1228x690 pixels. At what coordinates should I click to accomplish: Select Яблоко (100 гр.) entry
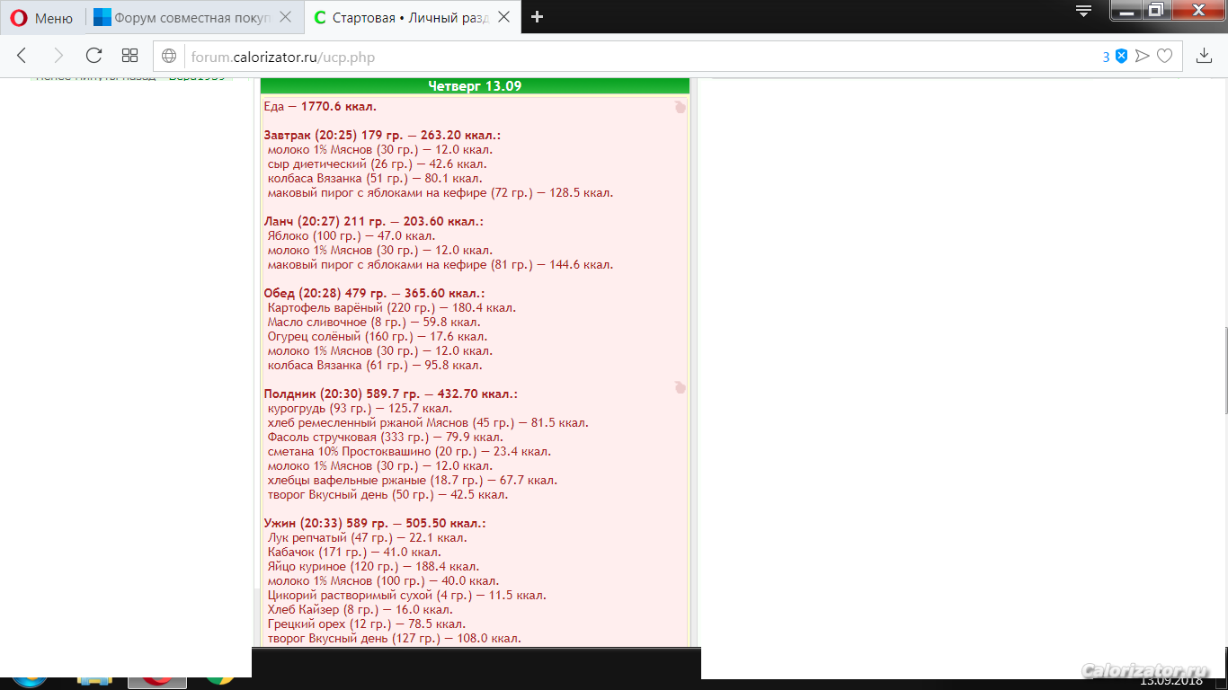tap(351, 236)
